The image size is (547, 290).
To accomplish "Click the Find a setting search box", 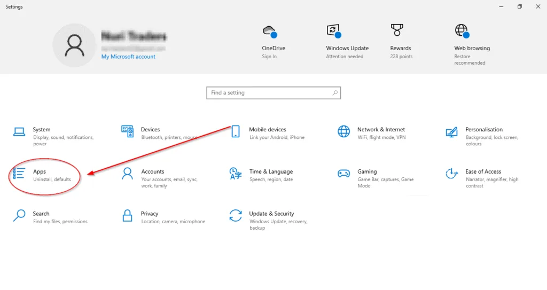I will click(273, 93).
